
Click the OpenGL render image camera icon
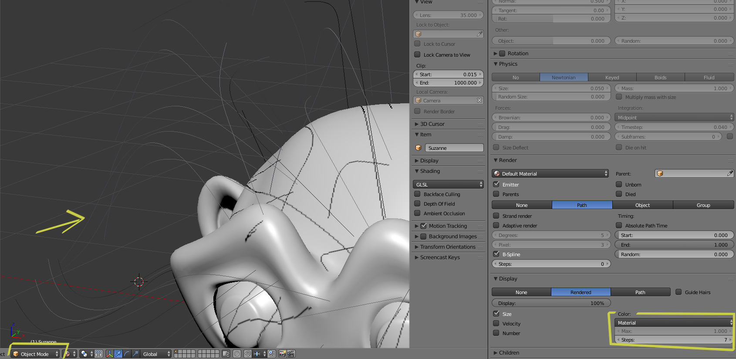[x=282, y=354]
